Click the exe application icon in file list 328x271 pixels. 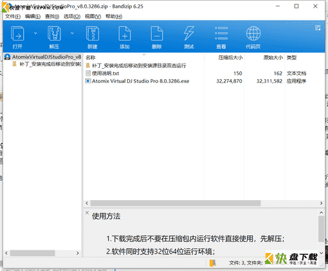(x=88, y=81)
